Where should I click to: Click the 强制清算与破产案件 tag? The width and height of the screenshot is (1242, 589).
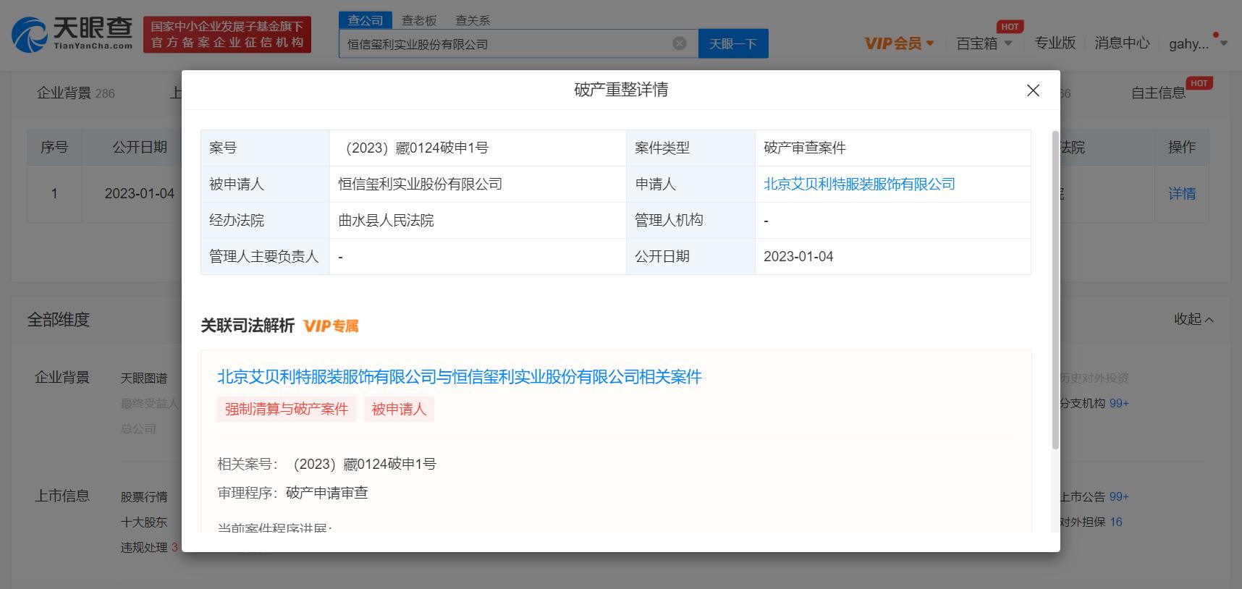[287, 409]
